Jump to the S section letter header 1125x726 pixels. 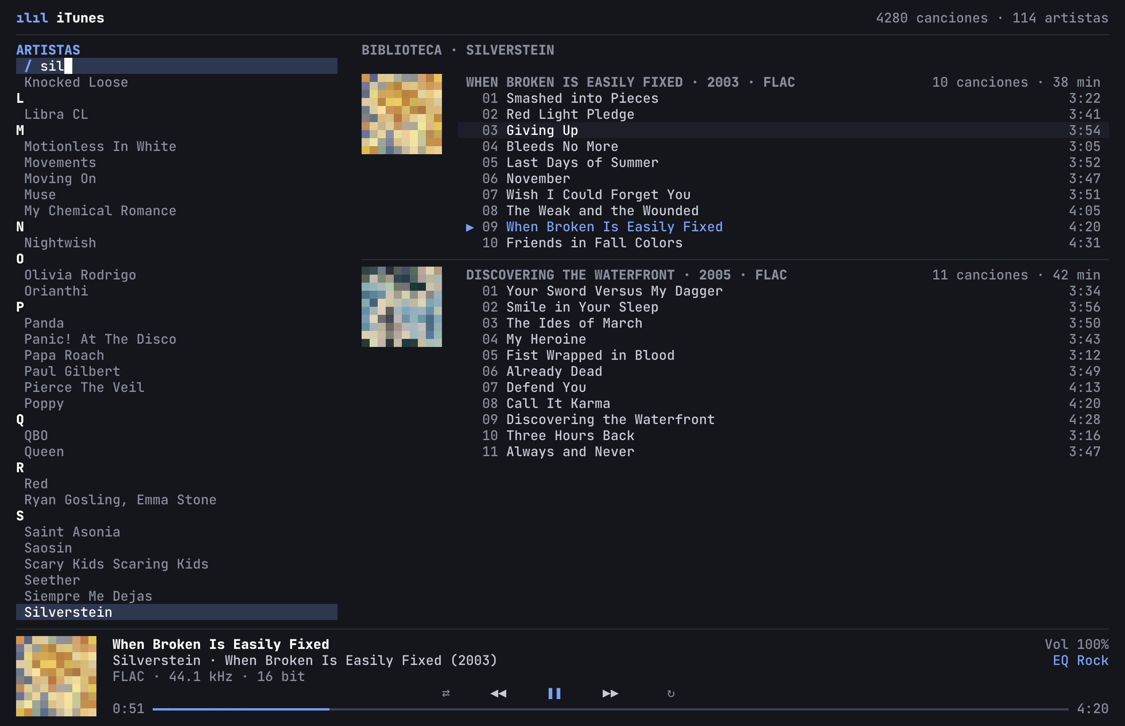(20, 516)
